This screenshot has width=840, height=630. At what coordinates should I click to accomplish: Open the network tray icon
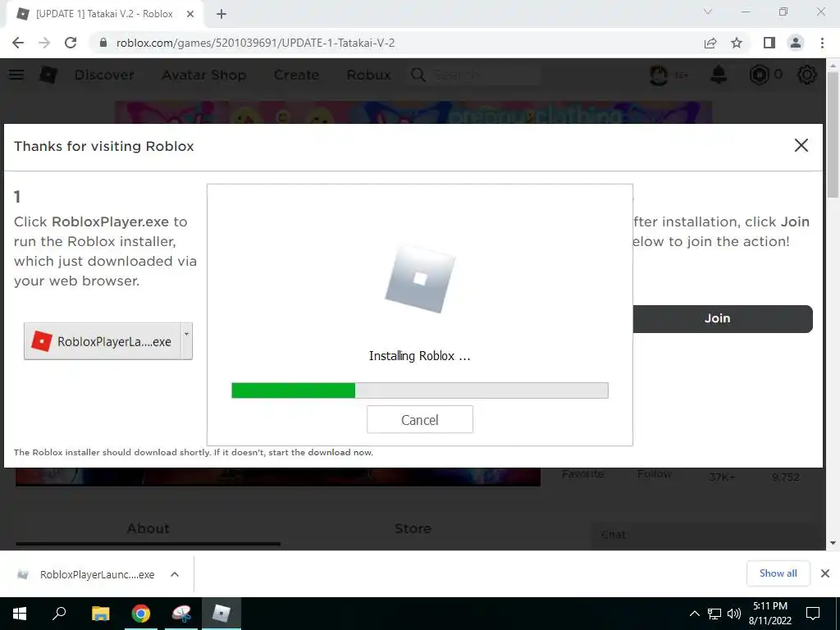[714, 614]
